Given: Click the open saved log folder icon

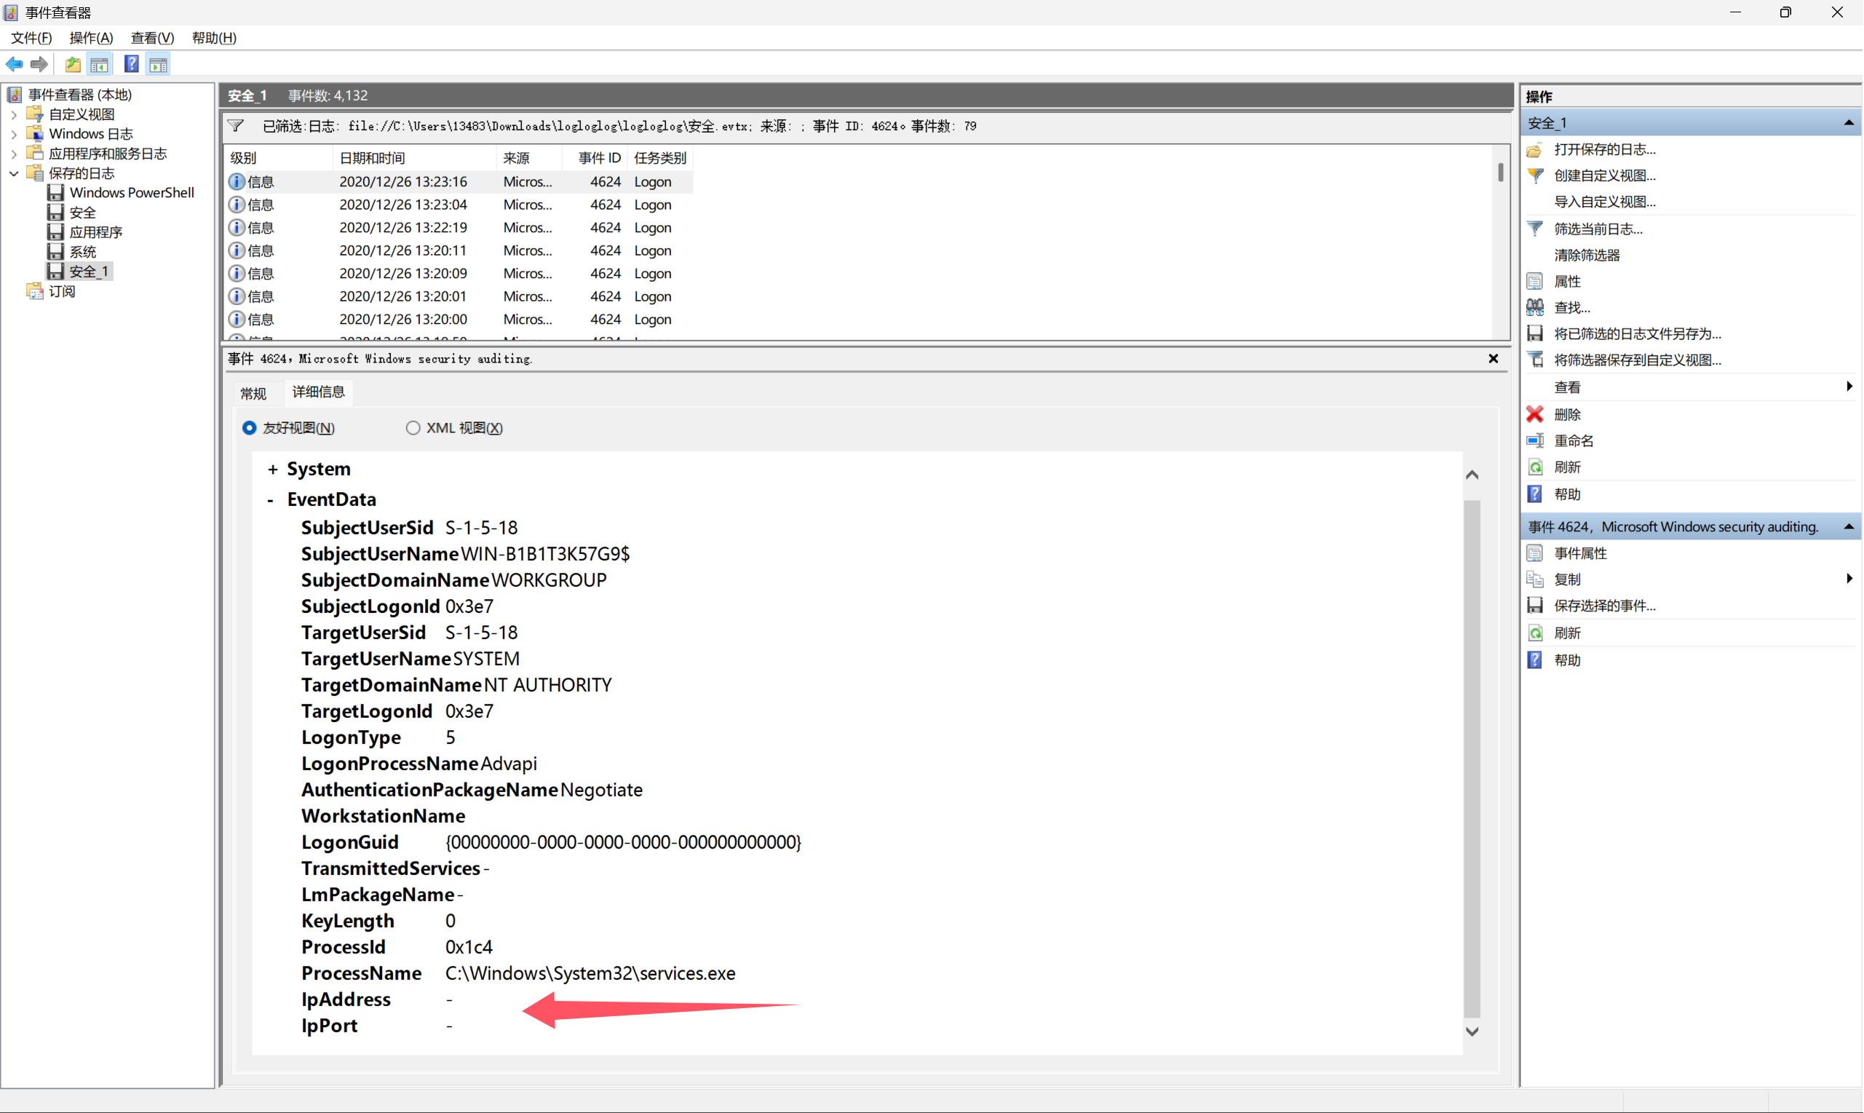Looking at the screenshot, I should click(1535, 149).
